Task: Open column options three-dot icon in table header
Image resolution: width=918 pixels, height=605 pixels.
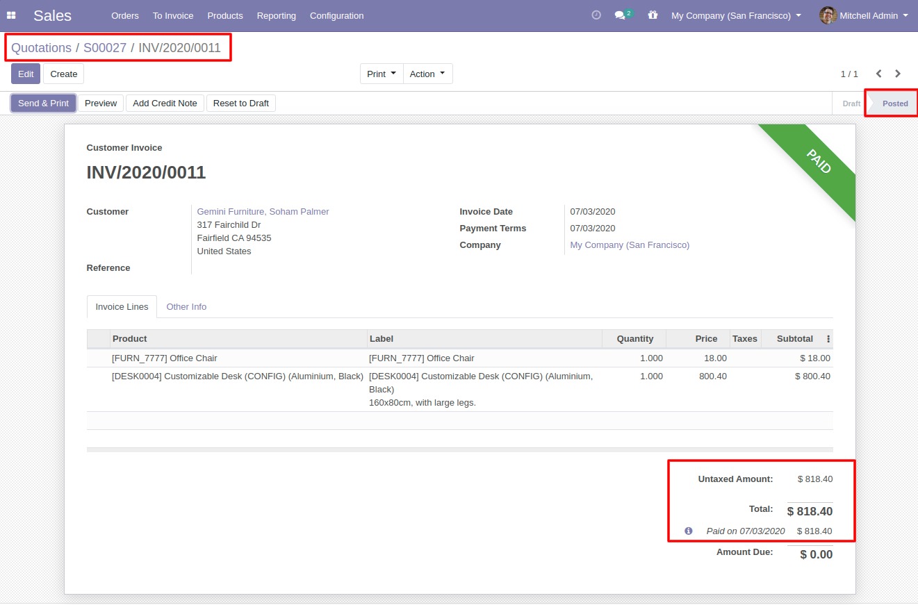Action: [828, 339]
